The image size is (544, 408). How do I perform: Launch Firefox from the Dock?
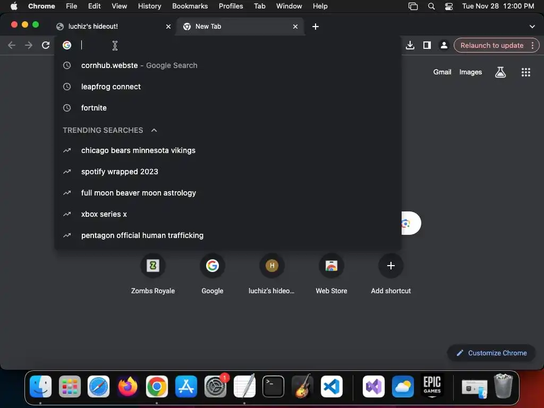click(127, 386)
